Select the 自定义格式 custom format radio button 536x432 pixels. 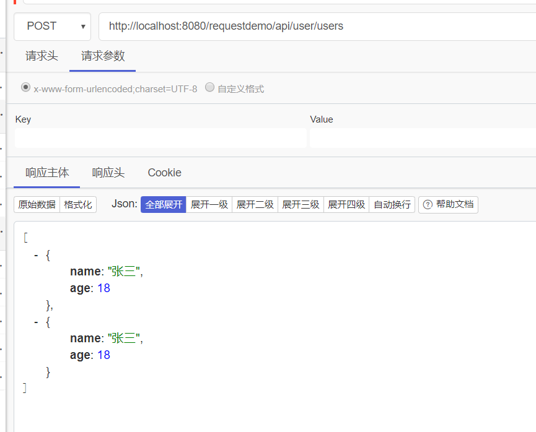tap(209, 88)
